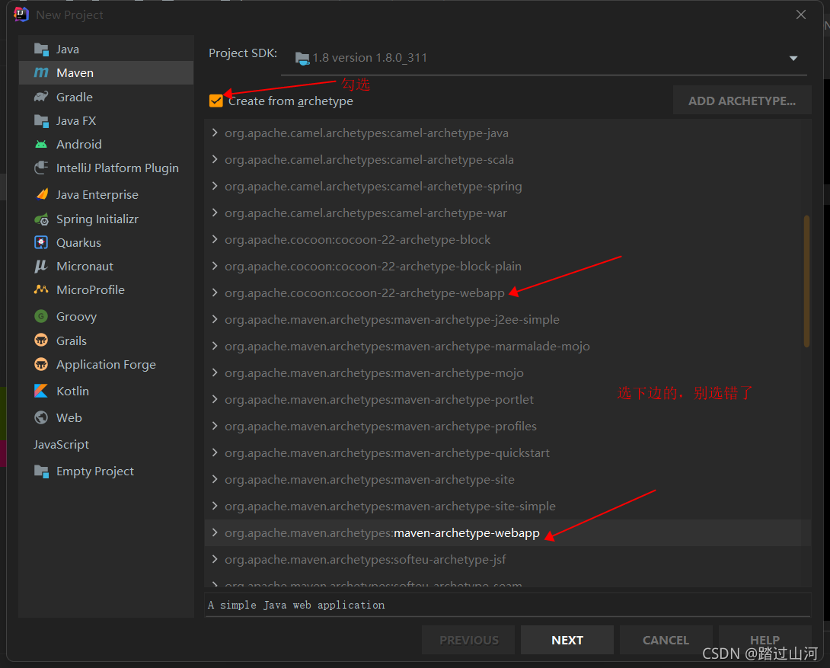Select Maven in the project type list
Screen dimensions: 830x668
(107, 72)
